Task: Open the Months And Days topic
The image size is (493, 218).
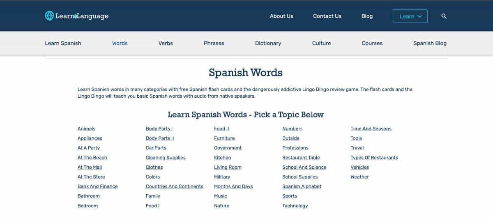Action: (233, 186)
